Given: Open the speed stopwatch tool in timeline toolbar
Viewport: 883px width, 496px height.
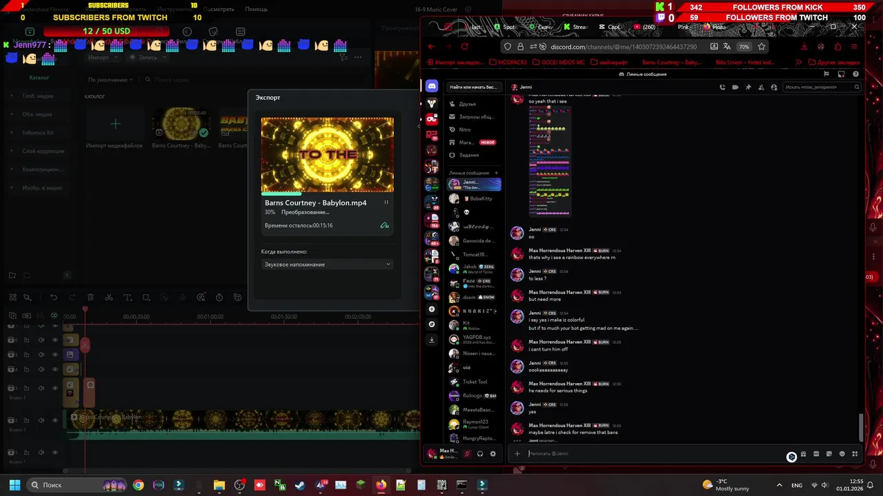Looking at the screenshot, I should 219,298.
